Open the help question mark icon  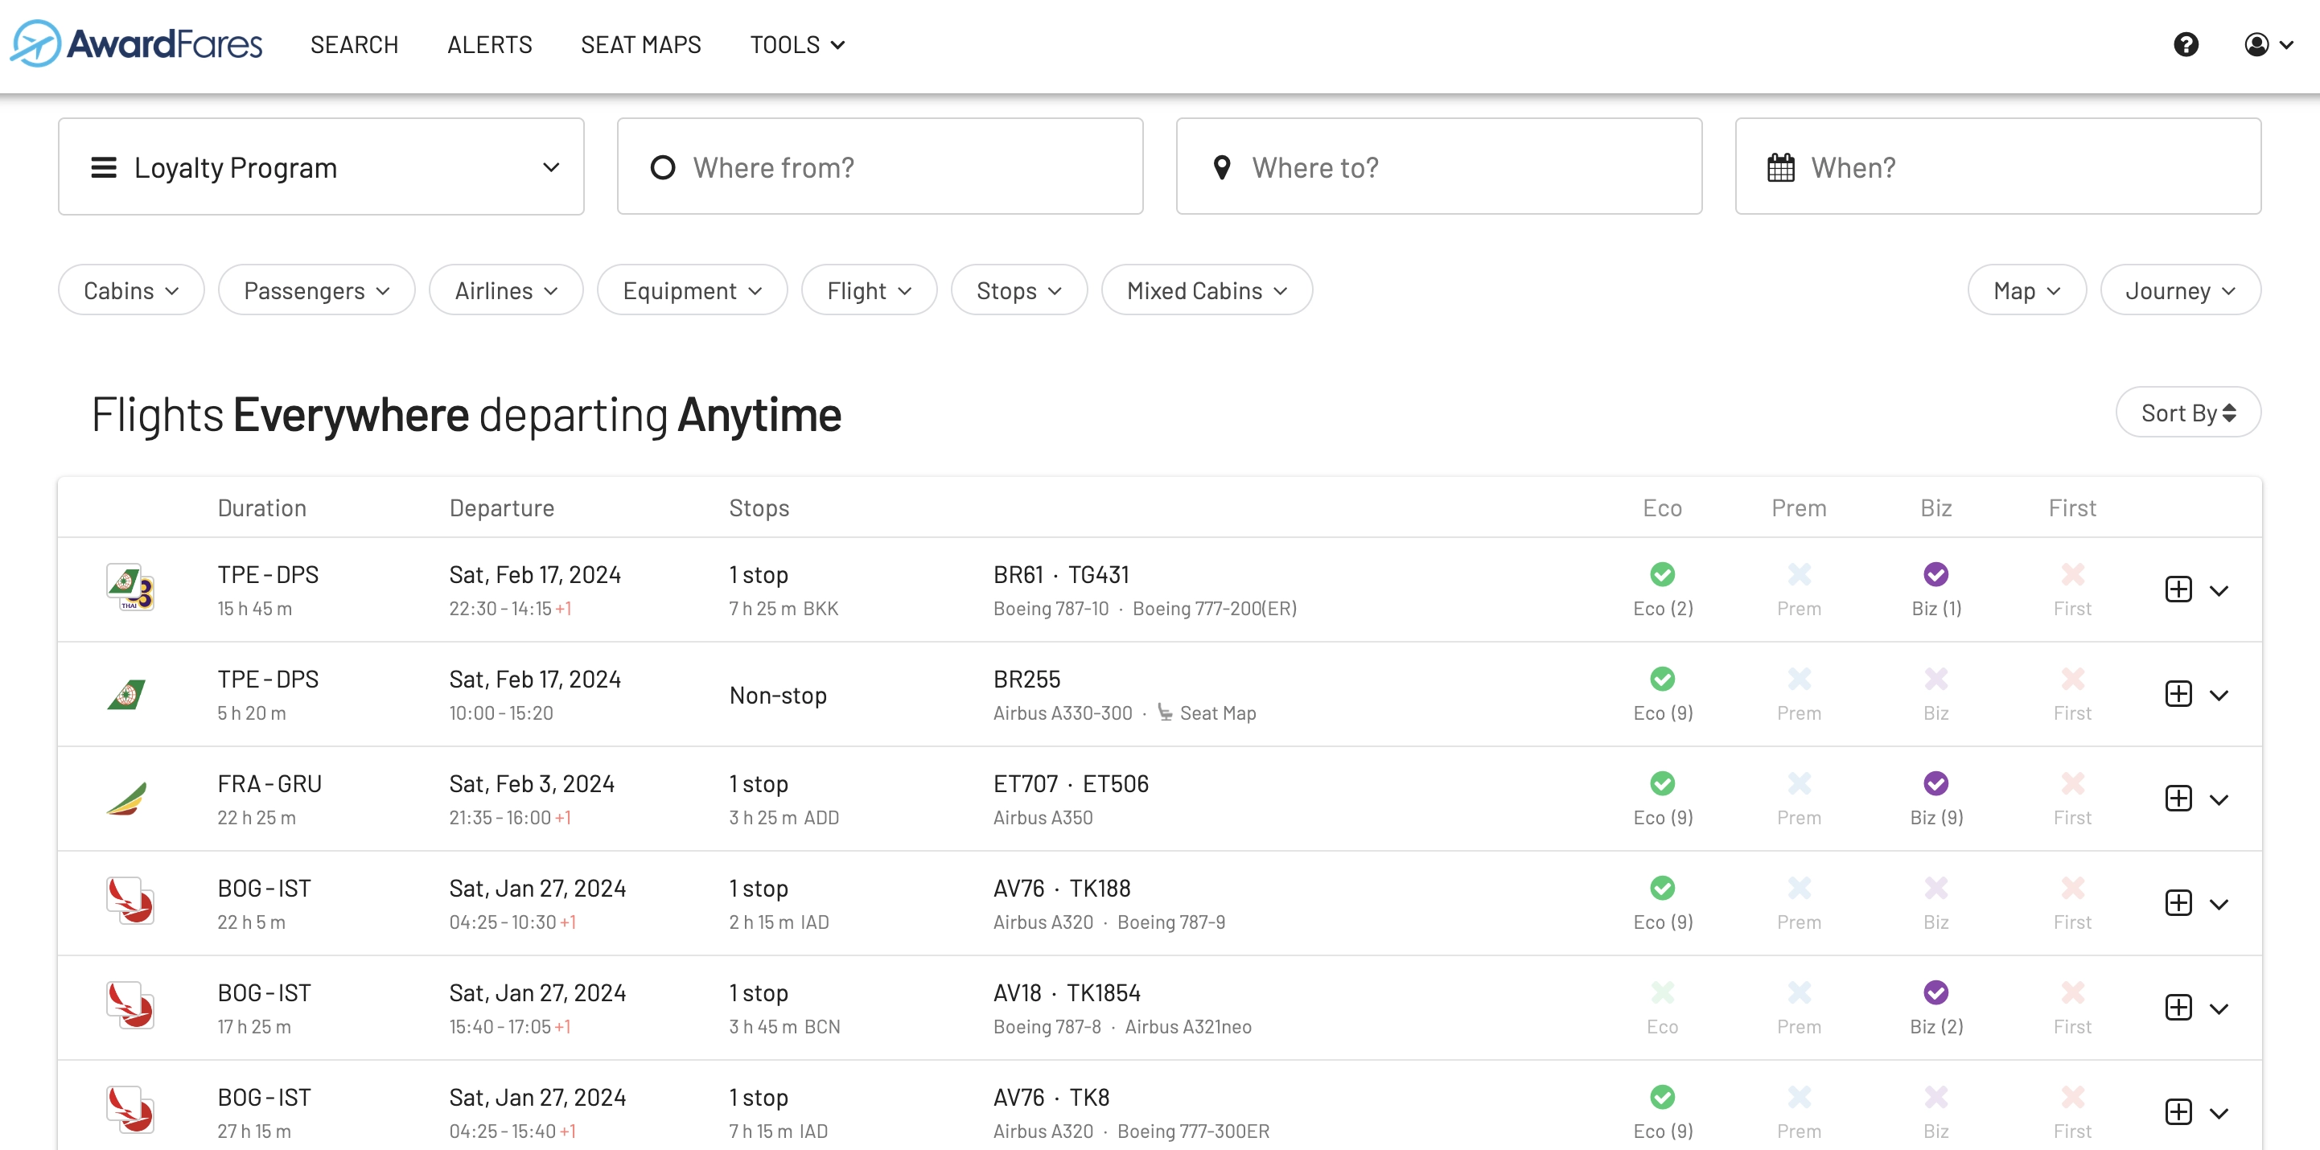click(2186, 44)
